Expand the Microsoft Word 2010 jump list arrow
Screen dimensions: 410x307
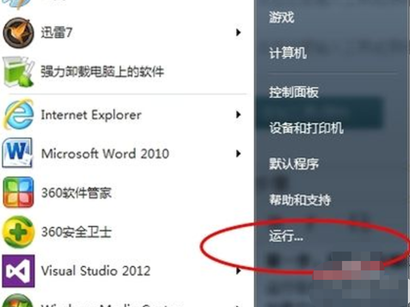tap(238, 154)
